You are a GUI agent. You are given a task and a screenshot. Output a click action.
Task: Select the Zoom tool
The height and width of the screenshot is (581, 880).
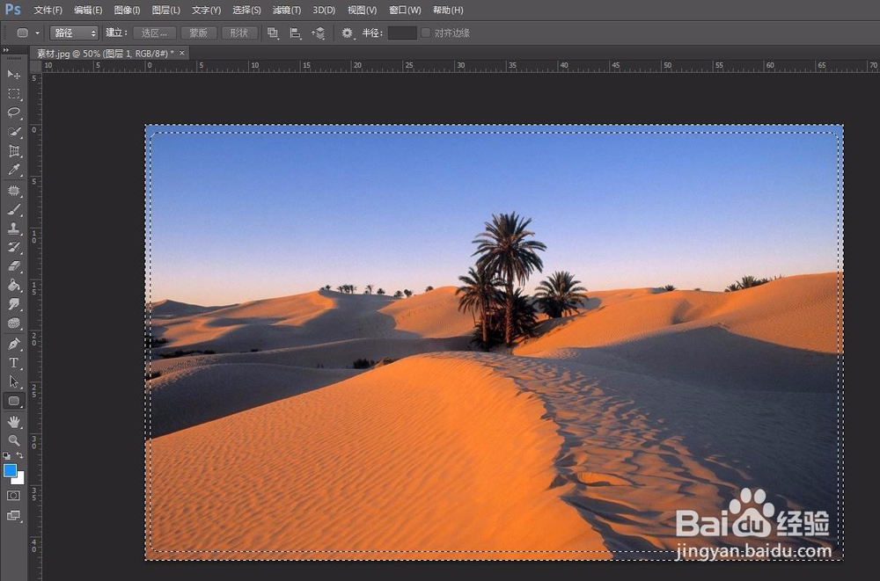tap(14, 440)
